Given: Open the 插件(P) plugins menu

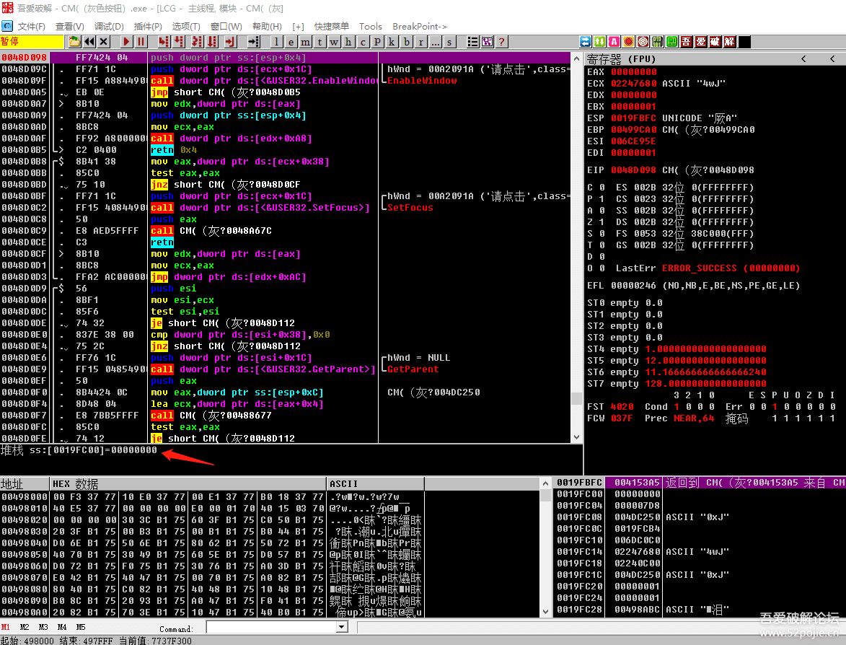Looking at the screenshot, I should 148,26.
